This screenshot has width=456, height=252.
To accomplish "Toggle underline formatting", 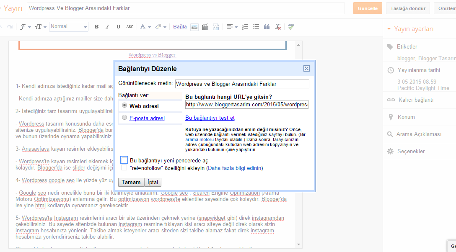I will [118, 27].
